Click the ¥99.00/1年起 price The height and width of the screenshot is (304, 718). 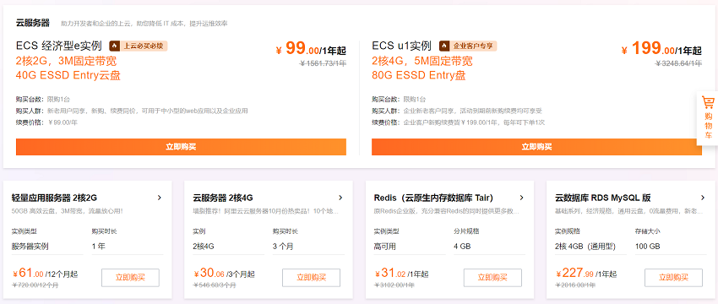click(x=311, y=48)
